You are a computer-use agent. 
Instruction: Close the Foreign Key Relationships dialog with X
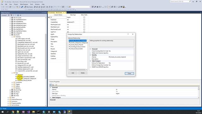(133, 34)
